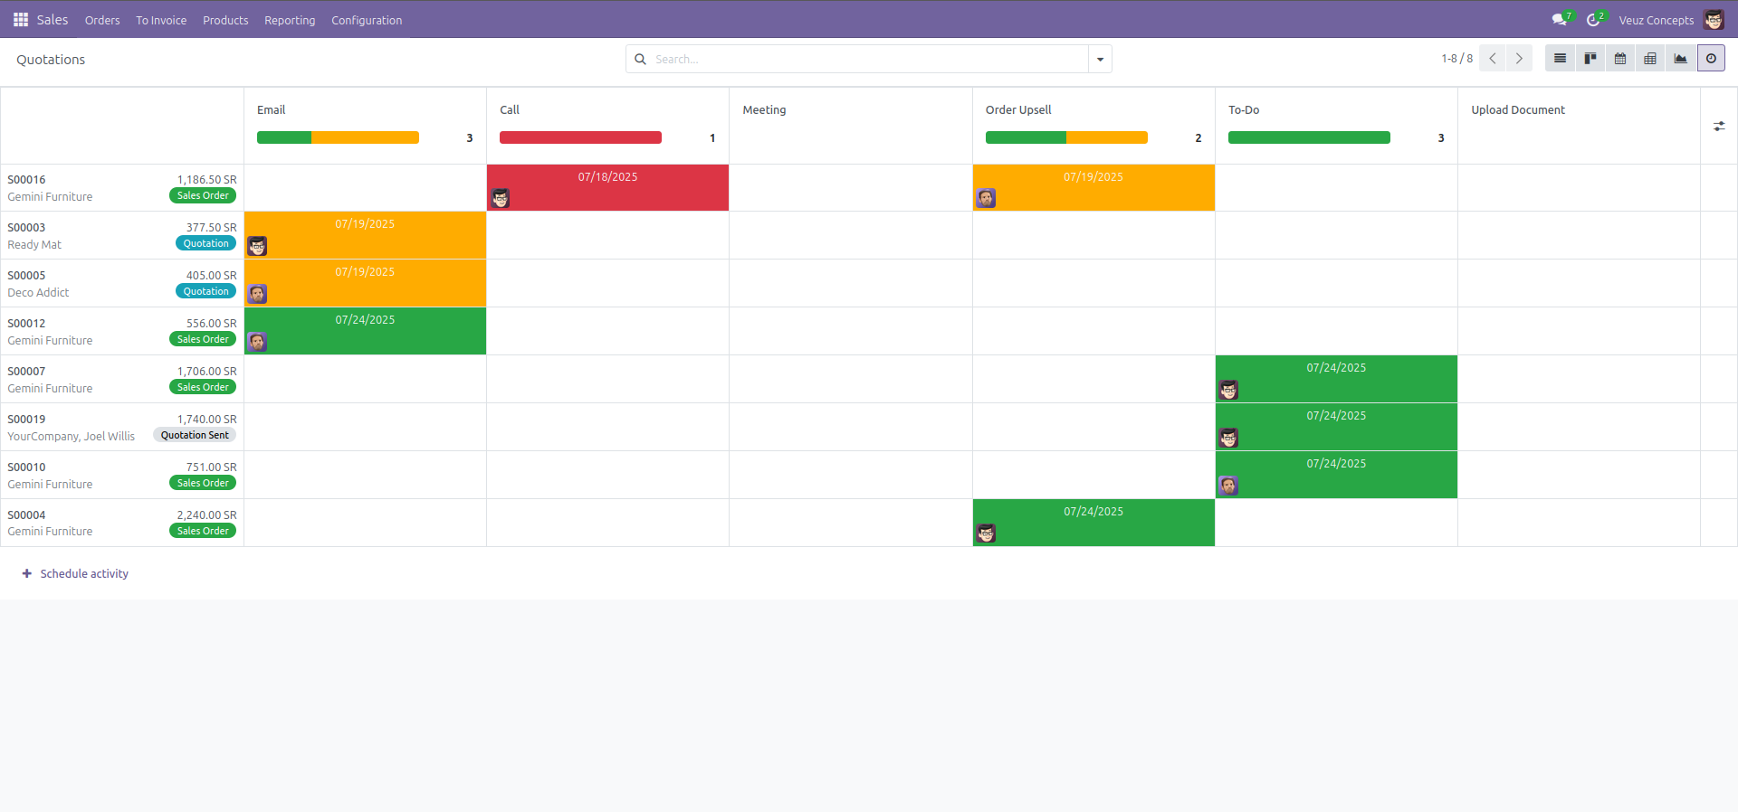
Task: Switch to pivot table view
Action: (x=1650, y=59)
